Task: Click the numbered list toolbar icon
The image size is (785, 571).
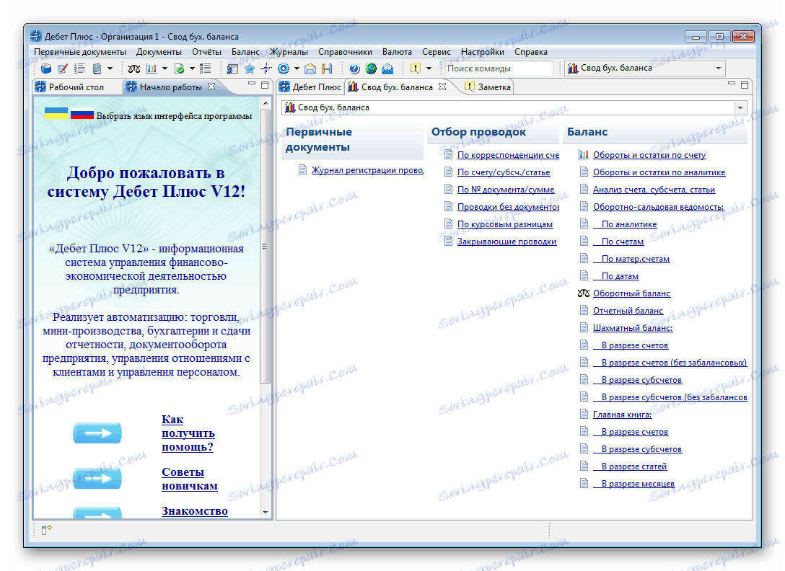Action: pyautogui.click(x=79, y=68)
